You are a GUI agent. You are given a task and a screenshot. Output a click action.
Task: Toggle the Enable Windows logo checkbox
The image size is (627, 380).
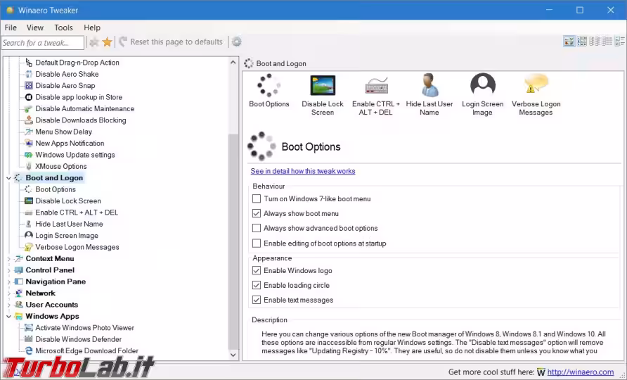257,271
